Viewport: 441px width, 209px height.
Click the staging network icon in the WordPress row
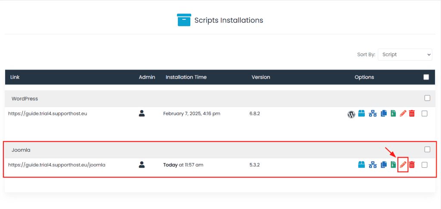point(373,114)
